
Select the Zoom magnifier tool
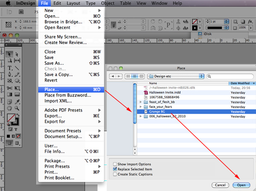[17, 108]
